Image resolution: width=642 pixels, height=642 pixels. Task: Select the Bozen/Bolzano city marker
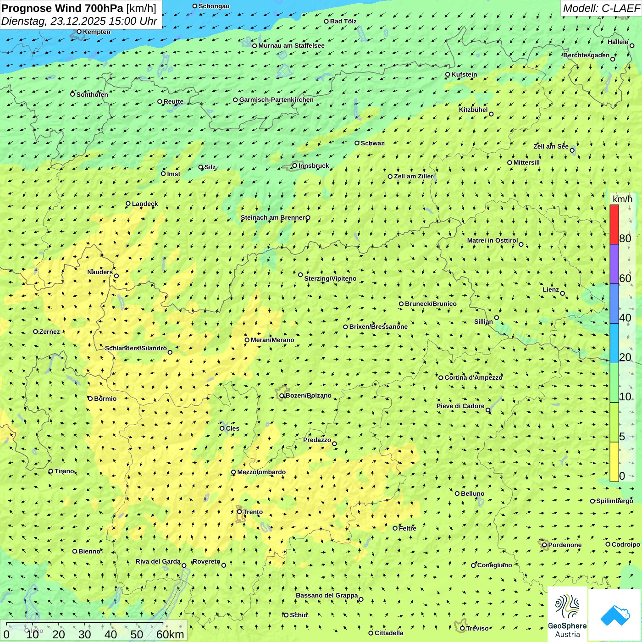point(282,396)
